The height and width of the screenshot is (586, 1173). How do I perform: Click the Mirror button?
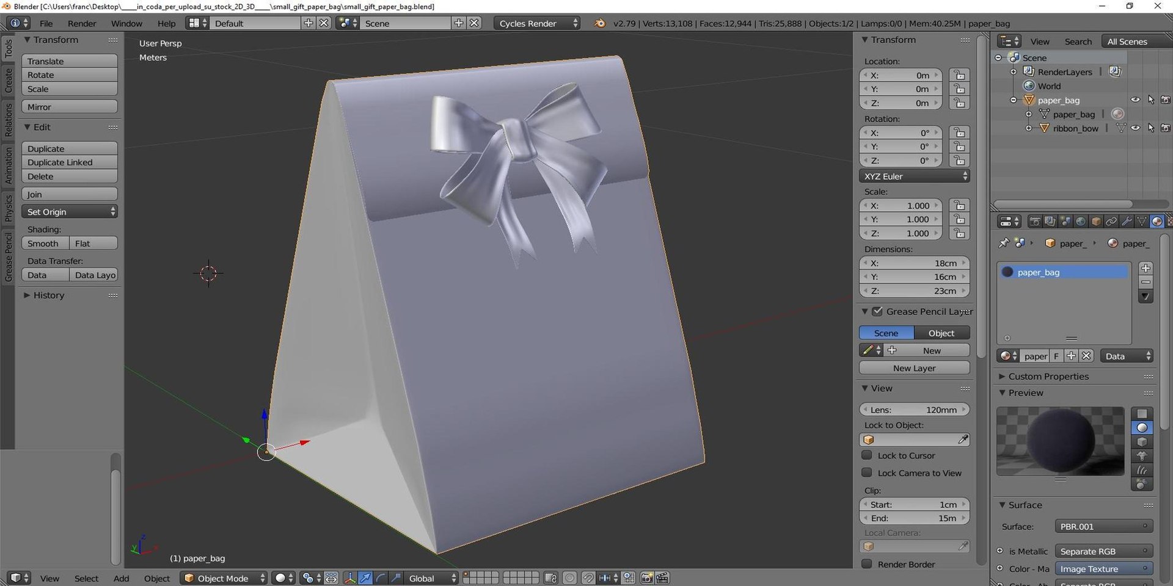(x=69, y=107)
